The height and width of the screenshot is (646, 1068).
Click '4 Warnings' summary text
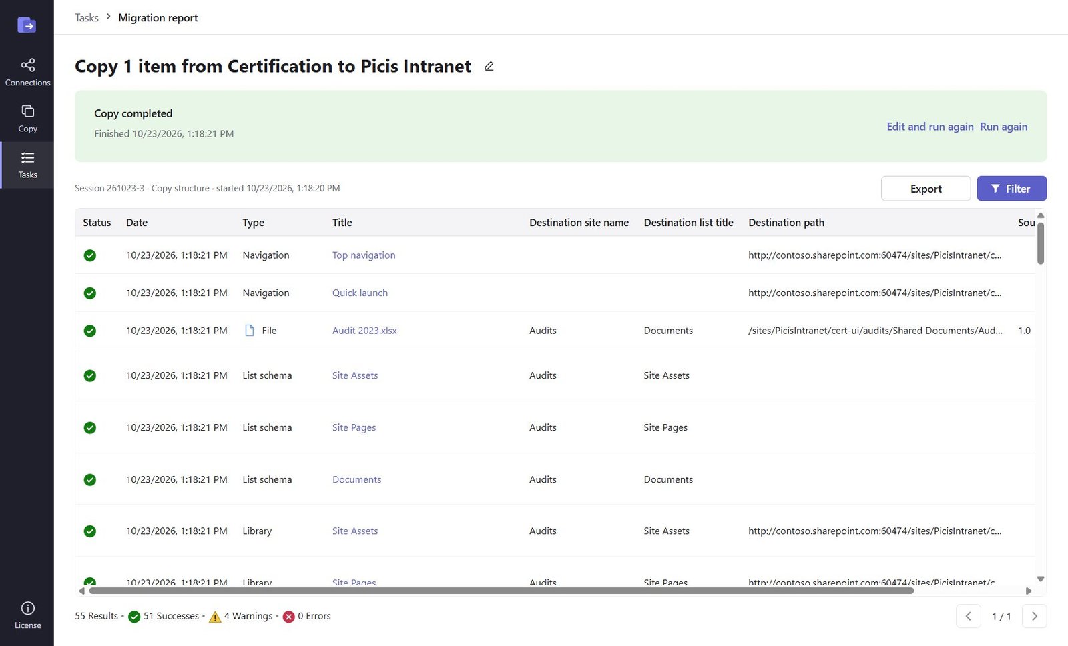point(248,617)
